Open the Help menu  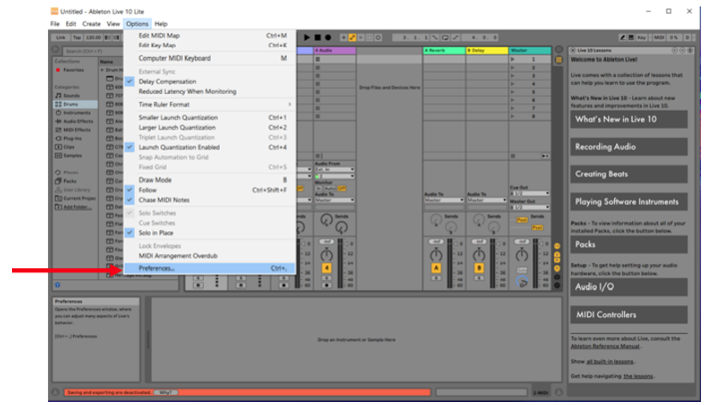click(x=161, y=24)
